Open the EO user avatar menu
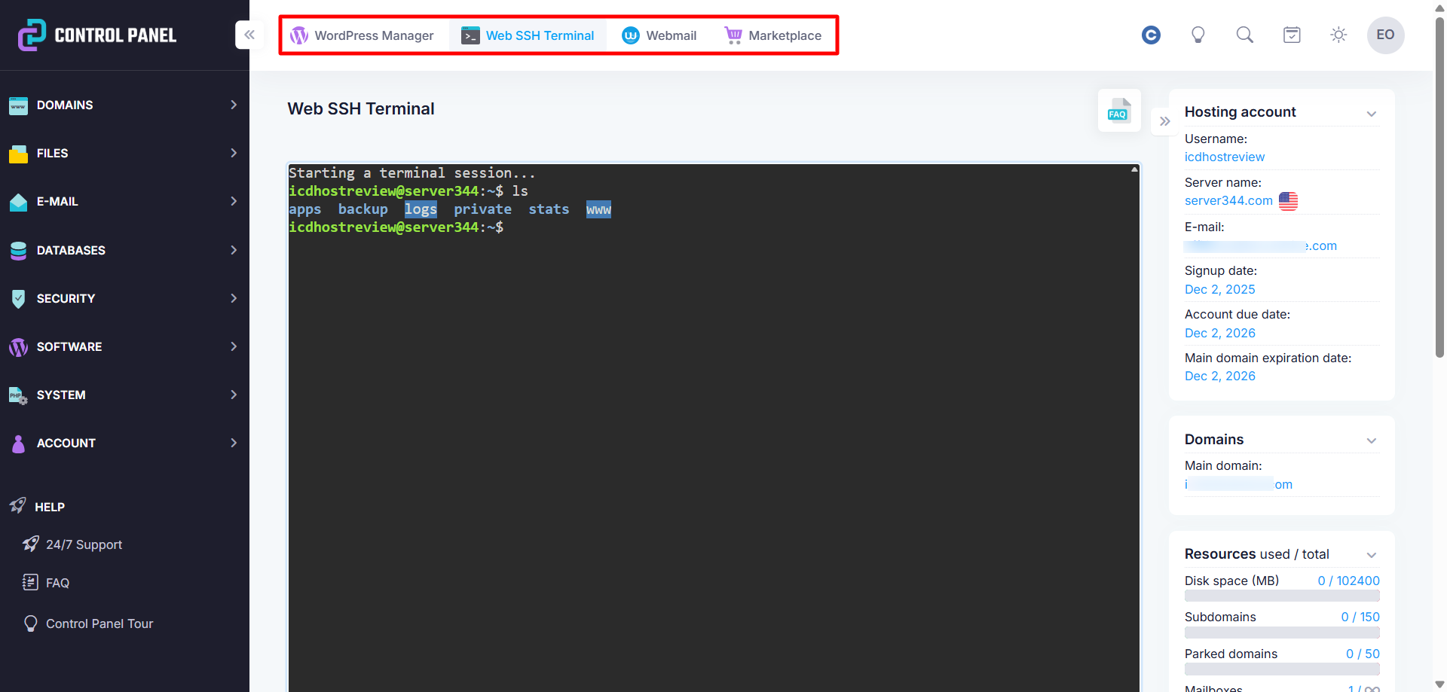1447x692 pixels. 1385,35
